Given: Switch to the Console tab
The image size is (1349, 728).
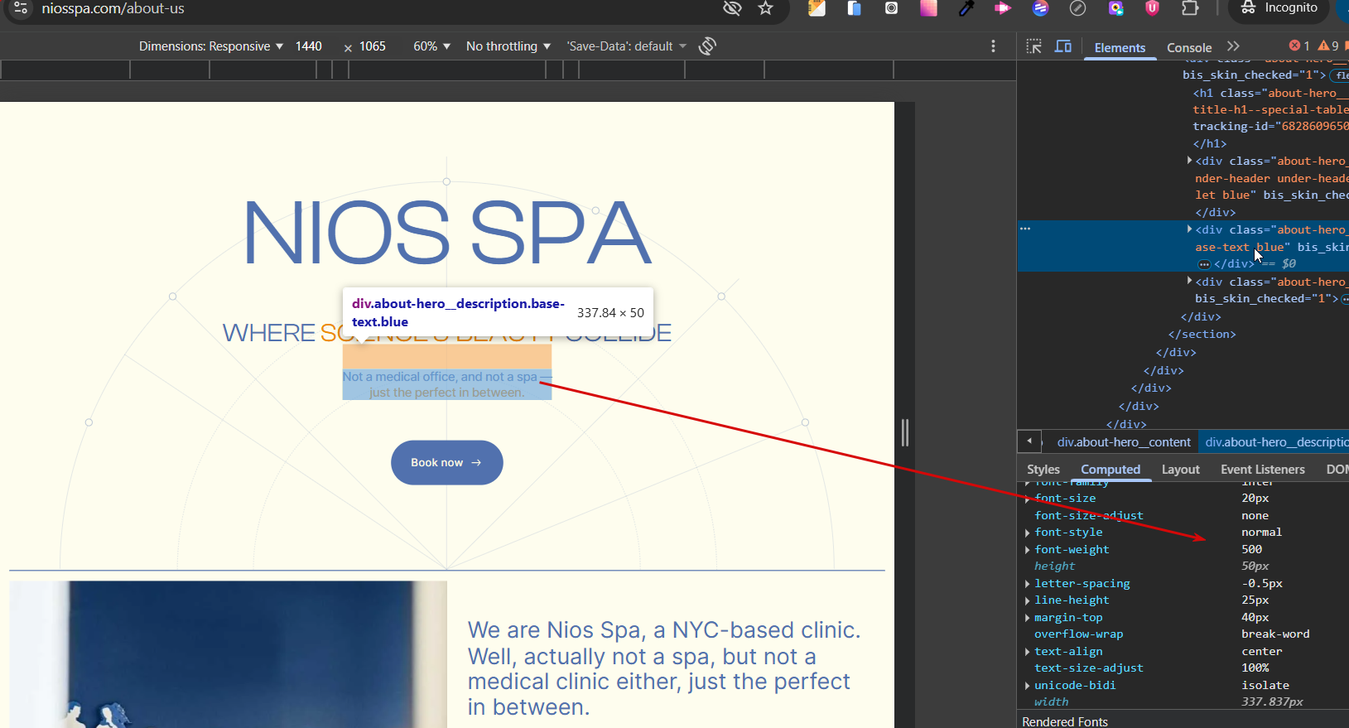Looking at the screenshot, I should [1188, 48].
